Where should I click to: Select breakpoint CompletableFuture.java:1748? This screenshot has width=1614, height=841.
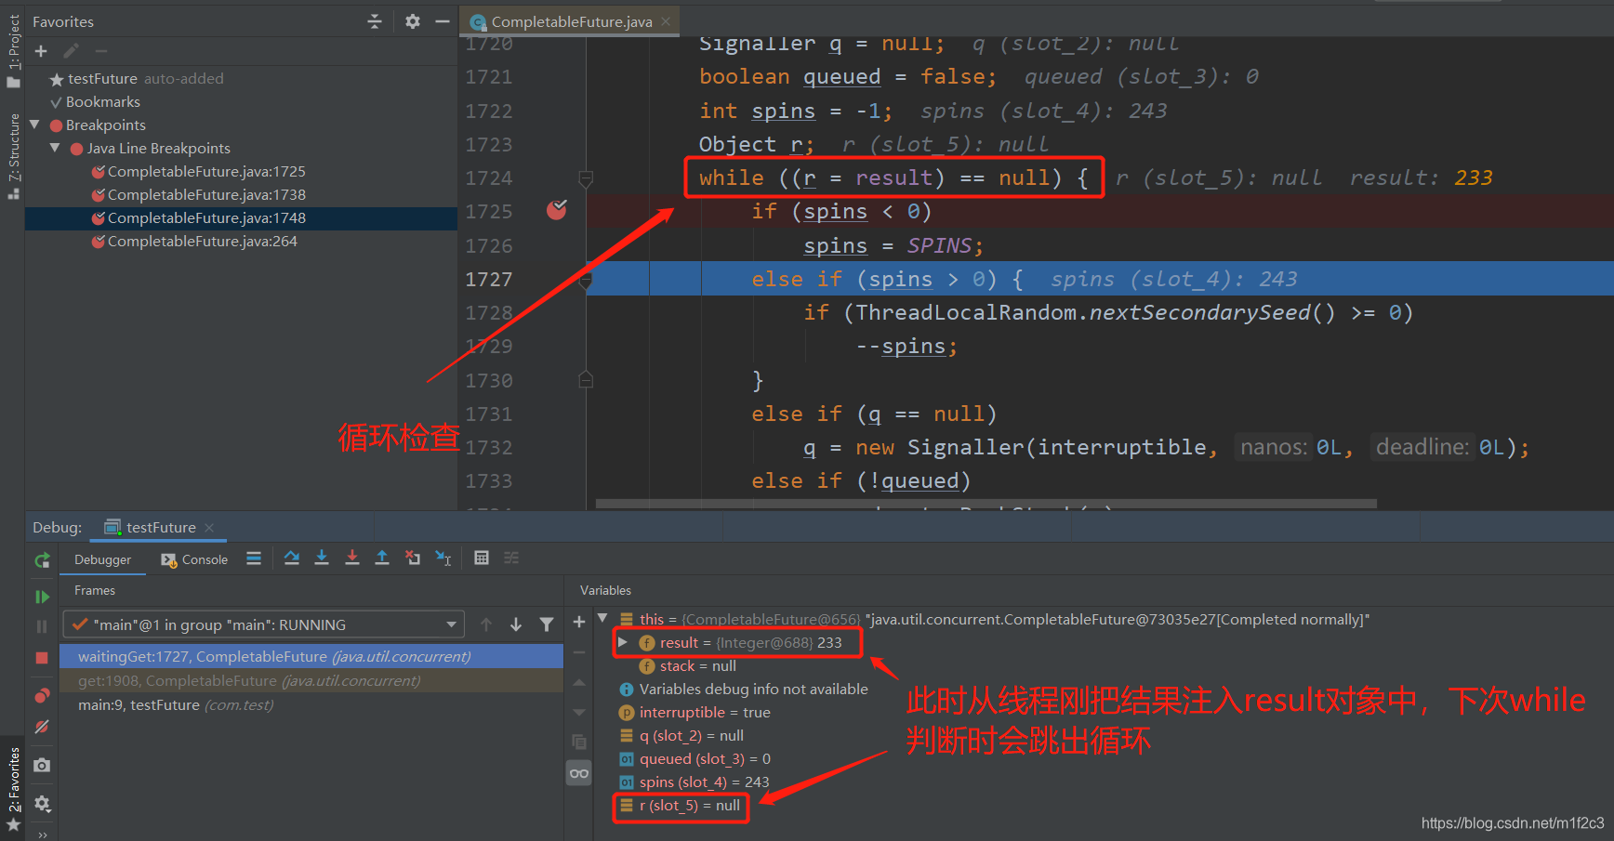(x=242, y=217)
